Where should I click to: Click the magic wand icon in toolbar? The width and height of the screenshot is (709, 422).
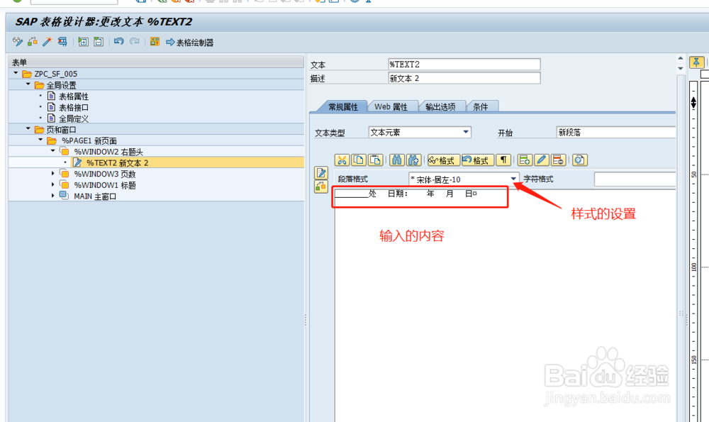point(48,42)
